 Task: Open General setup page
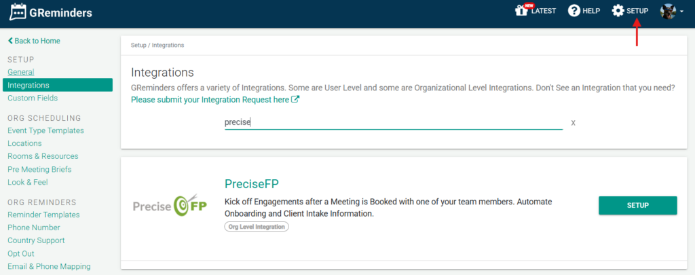[x=20, y=72]
